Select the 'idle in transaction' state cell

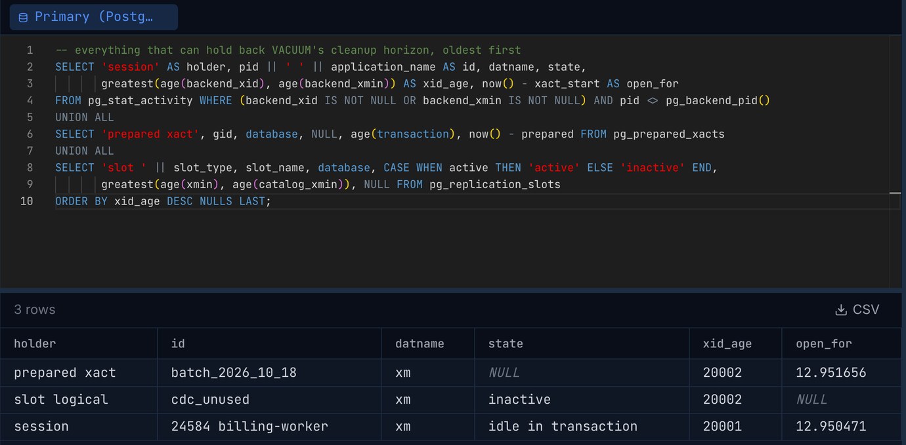[x=582, y=426]
